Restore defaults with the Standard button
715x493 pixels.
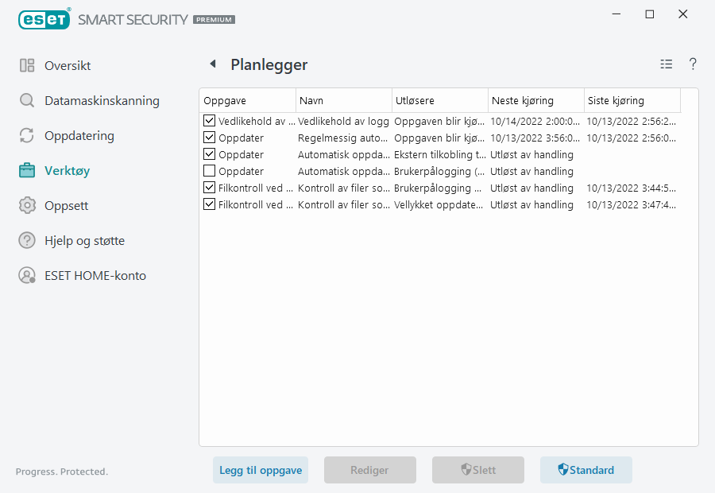586,470
